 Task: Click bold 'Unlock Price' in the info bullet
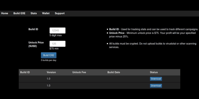tap(117, 33)
